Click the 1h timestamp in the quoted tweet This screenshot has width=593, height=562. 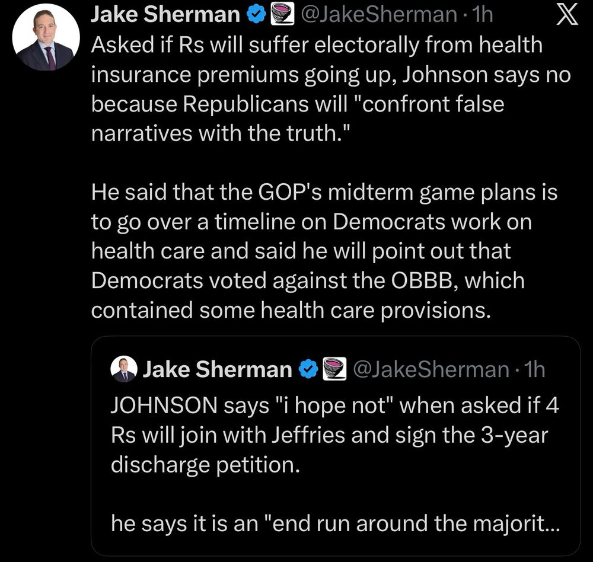(x=534, y=369)
